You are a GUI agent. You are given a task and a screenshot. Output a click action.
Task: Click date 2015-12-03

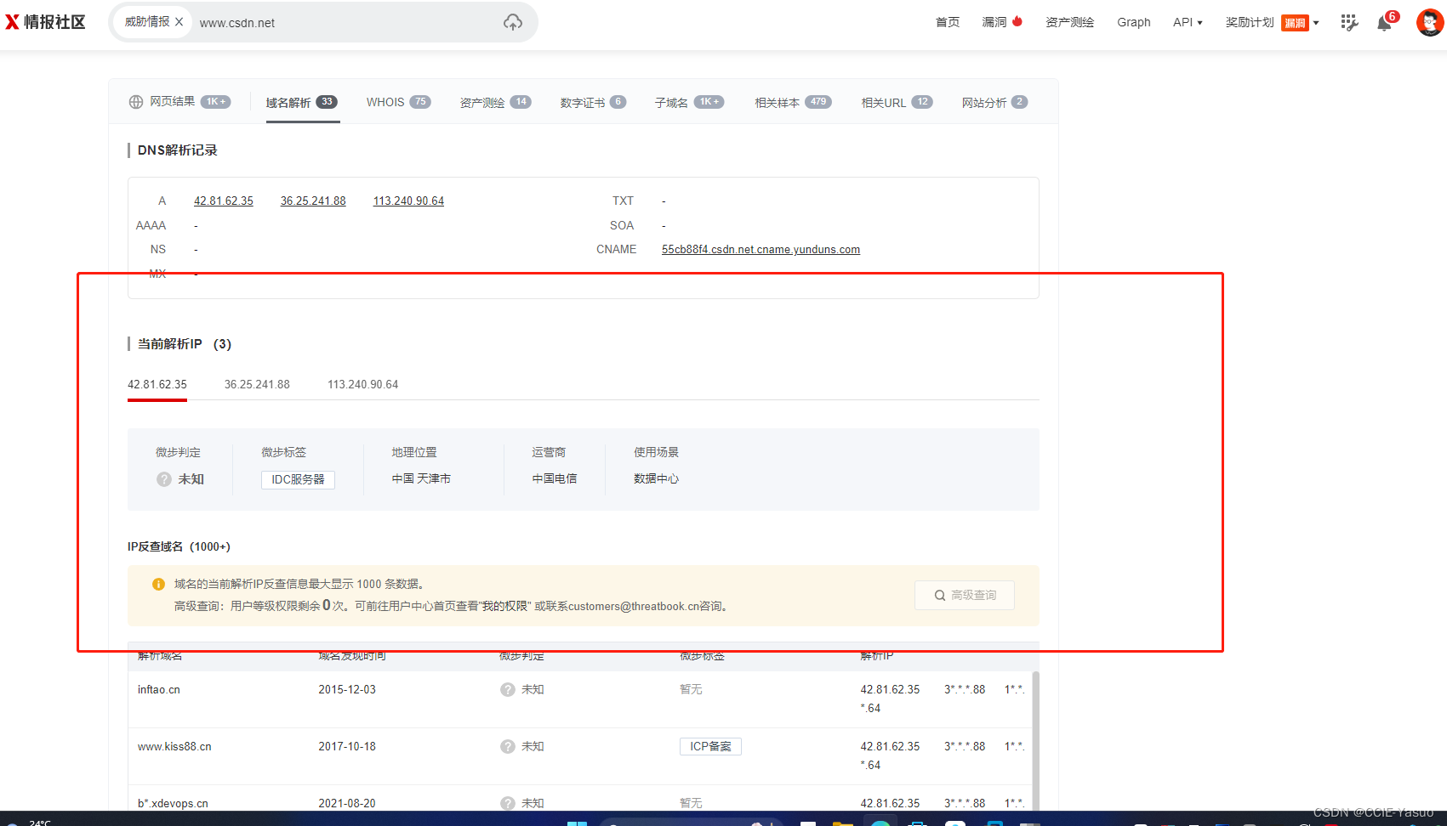pos(347,690)
